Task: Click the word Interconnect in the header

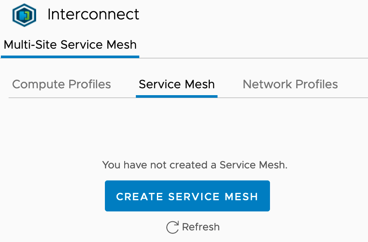Action: click(x=93, y=15)
